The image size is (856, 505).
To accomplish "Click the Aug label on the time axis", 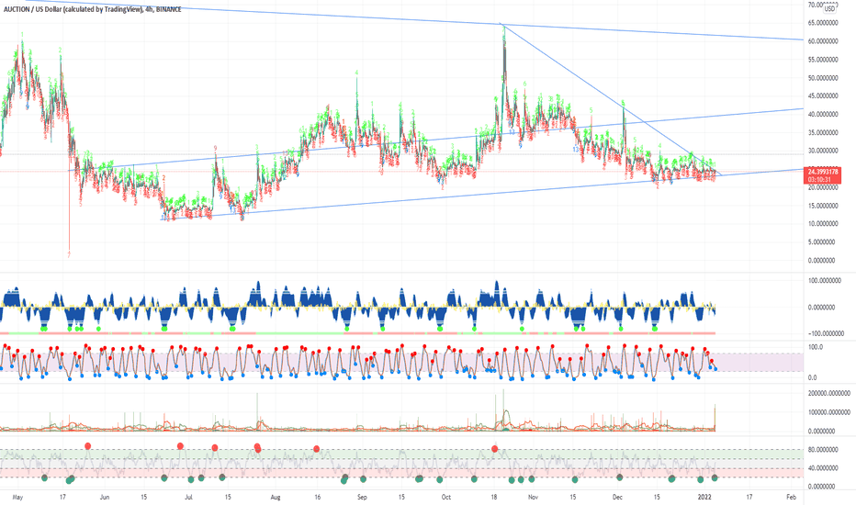I will point(276,498).
